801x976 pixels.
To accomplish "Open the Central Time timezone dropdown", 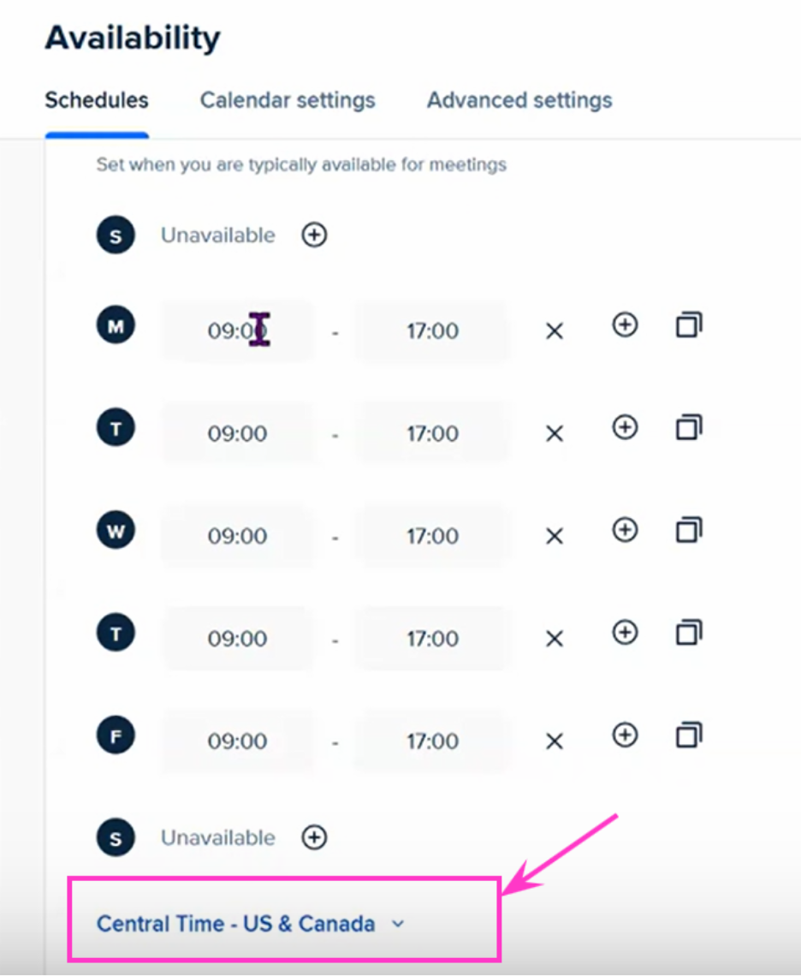I will (251, 924).
